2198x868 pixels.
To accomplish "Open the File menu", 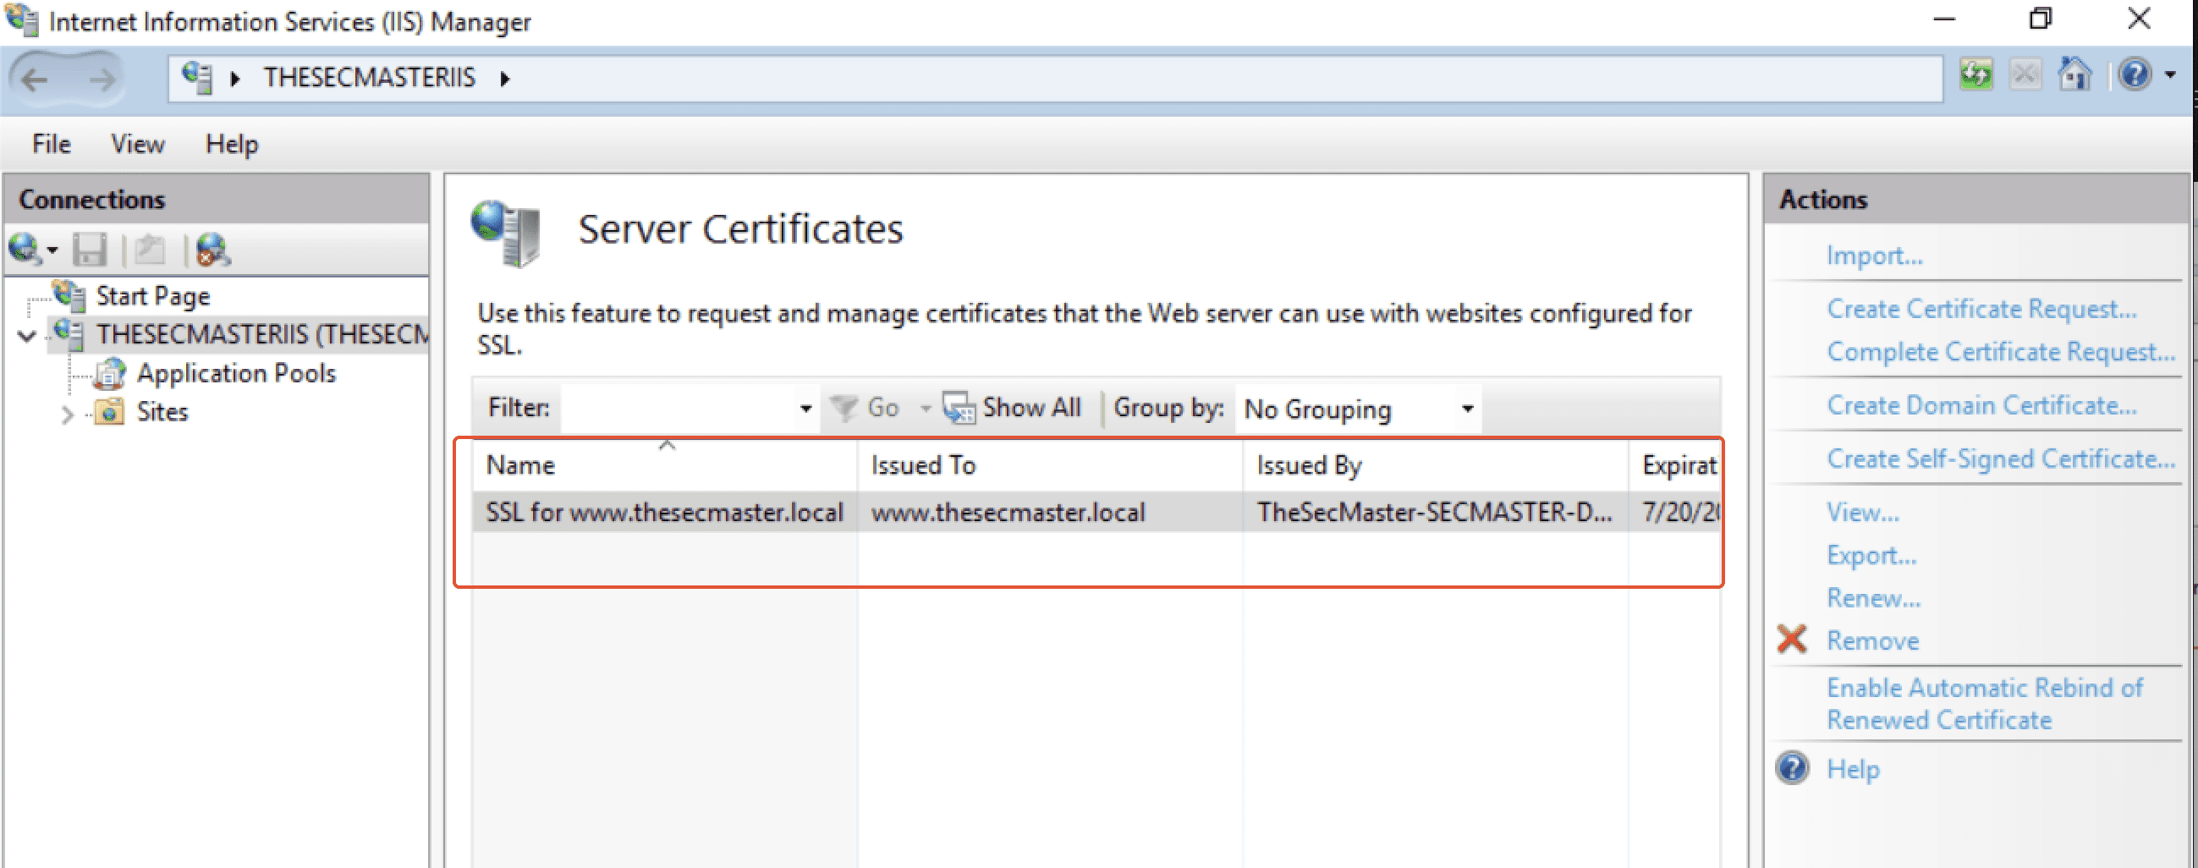I will (x=52, y=143).
